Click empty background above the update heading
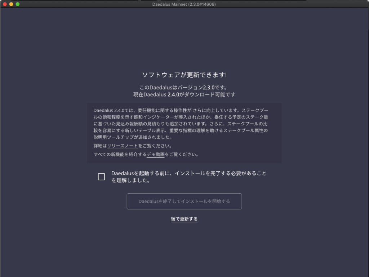The width and height of the screenshot is (369, 277). 184,40
